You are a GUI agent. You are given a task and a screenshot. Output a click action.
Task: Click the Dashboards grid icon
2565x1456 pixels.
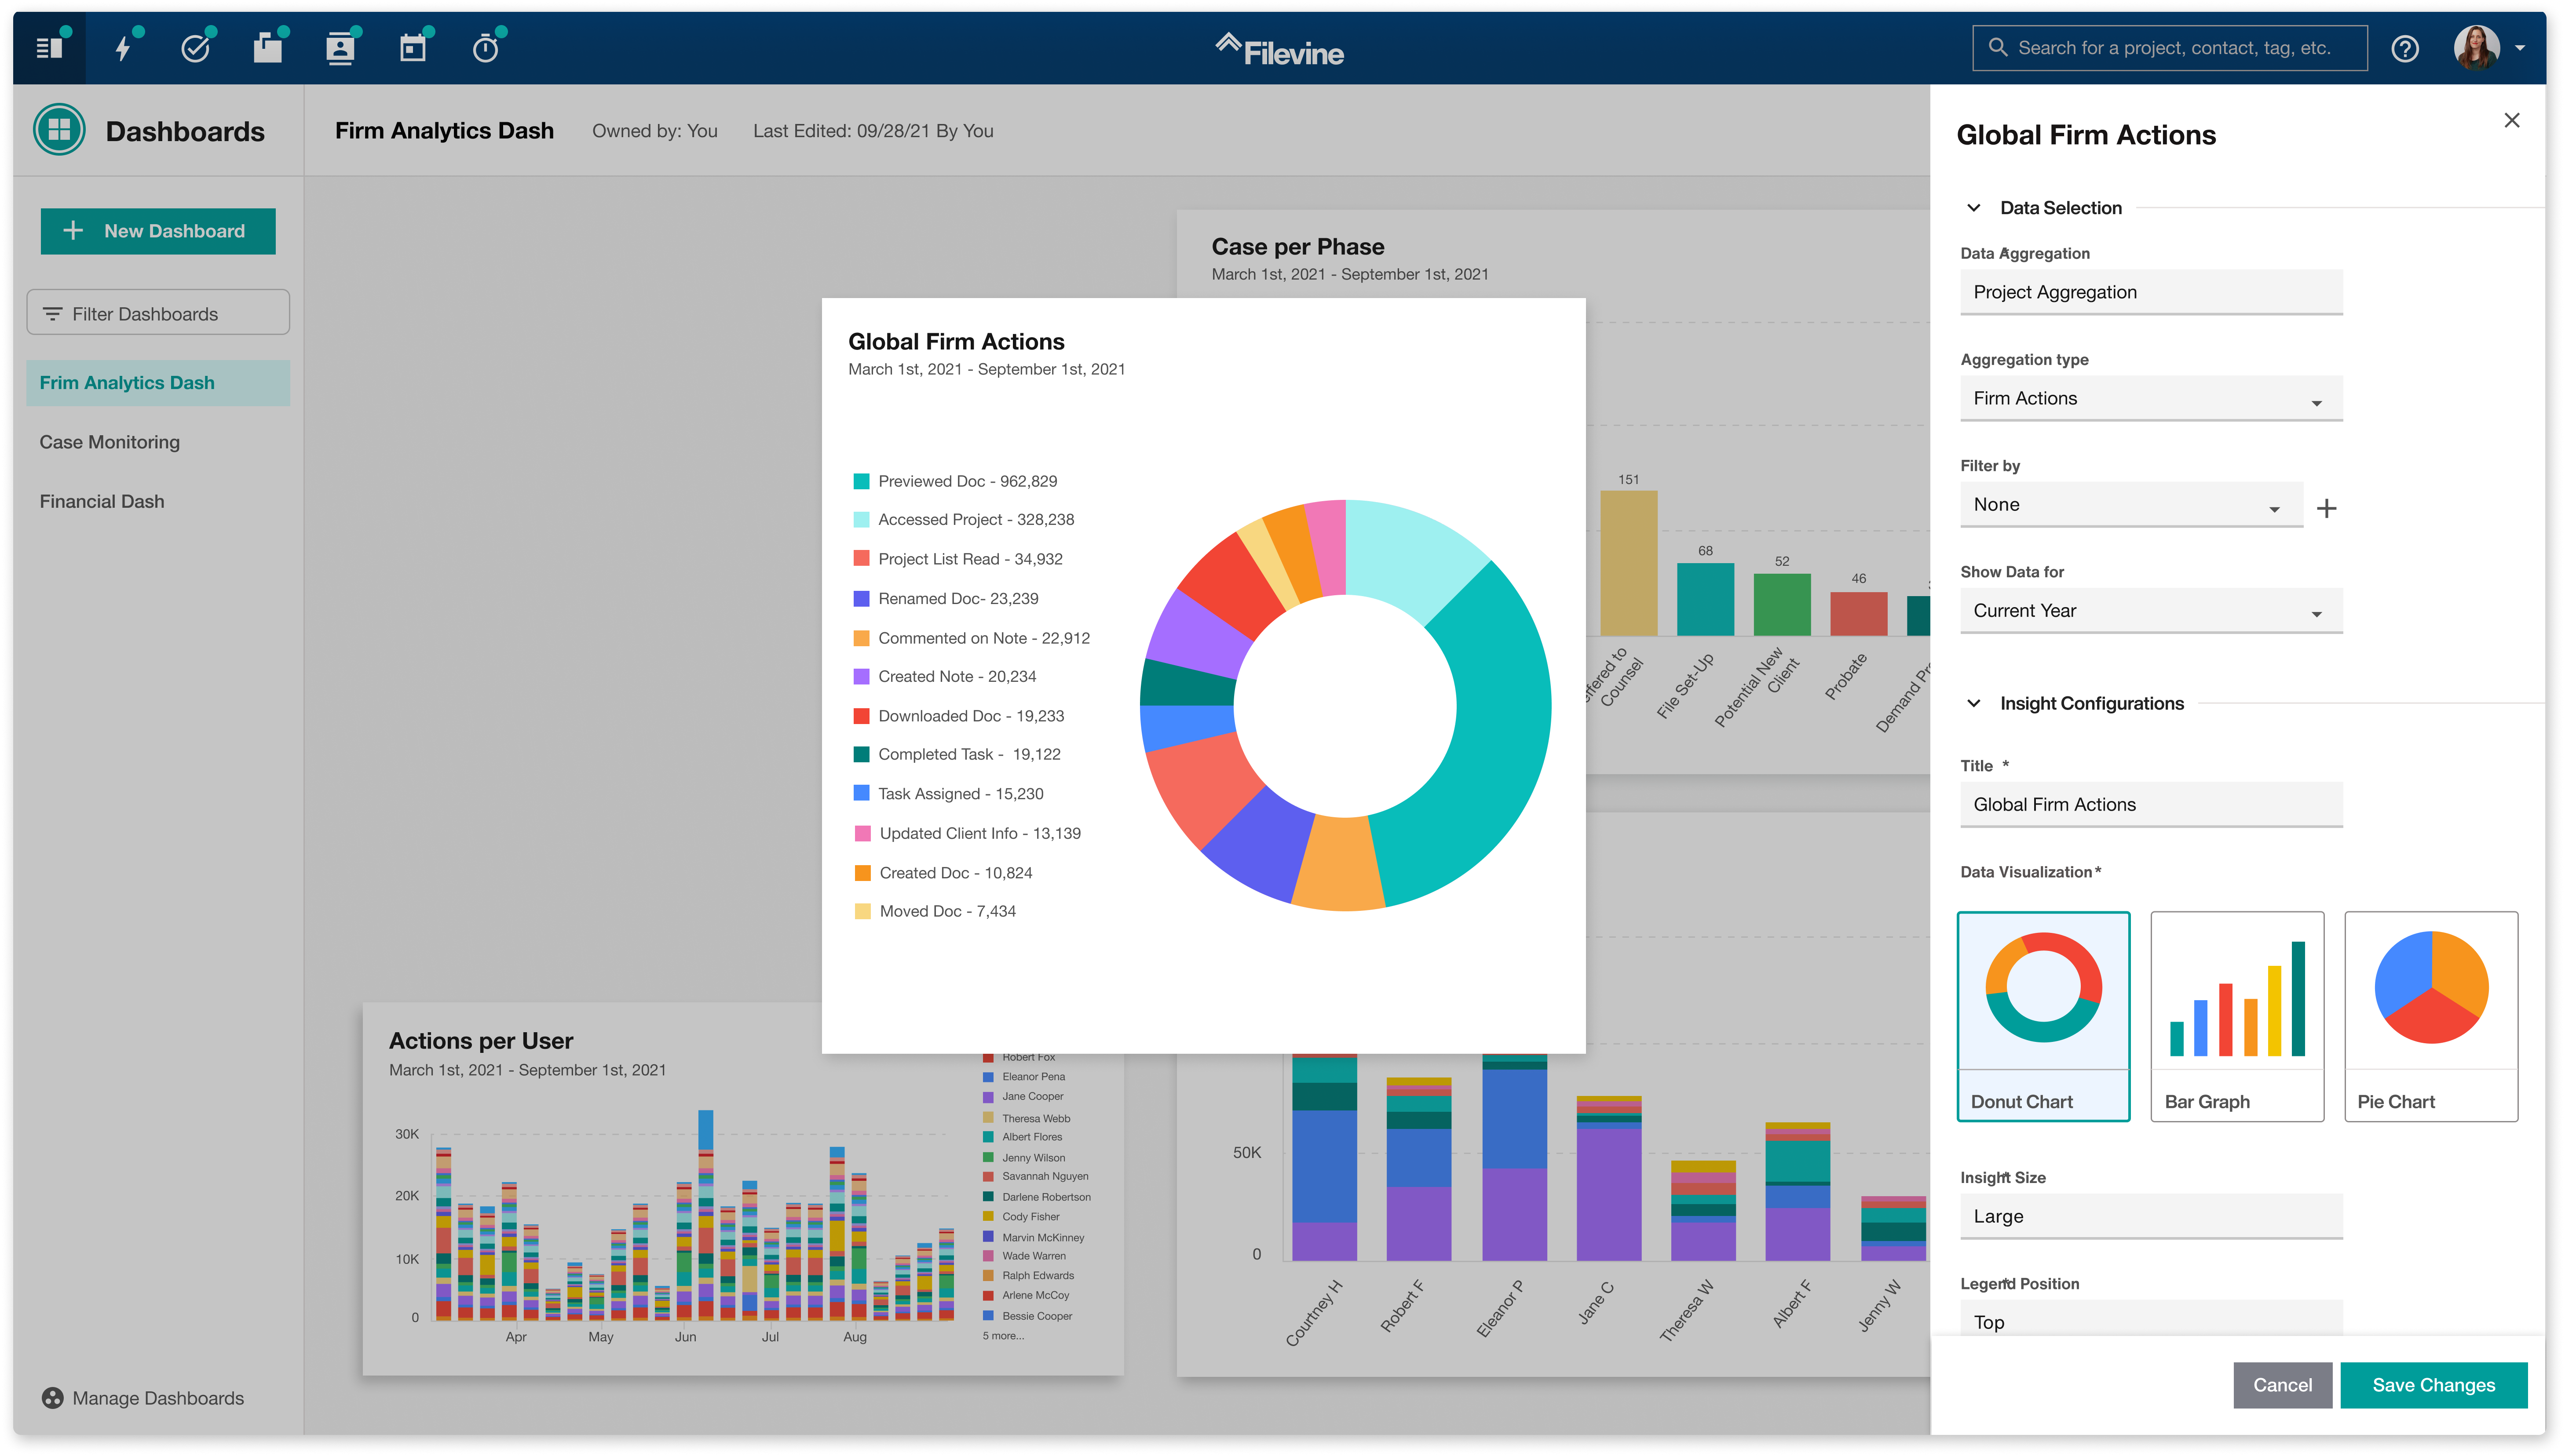[59, 130]
